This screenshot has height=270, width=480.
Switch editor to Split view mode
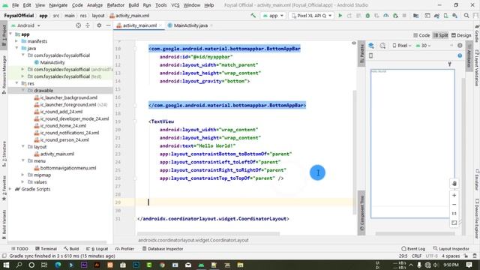tap(441, 35)
